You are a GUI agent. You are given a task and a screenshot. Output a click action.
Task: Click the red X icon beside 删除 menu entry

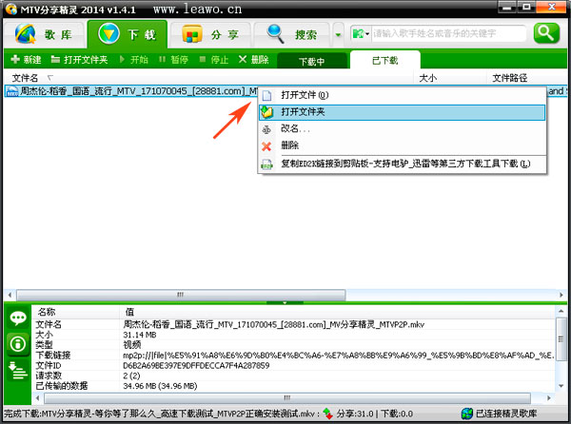coord(266,146)
